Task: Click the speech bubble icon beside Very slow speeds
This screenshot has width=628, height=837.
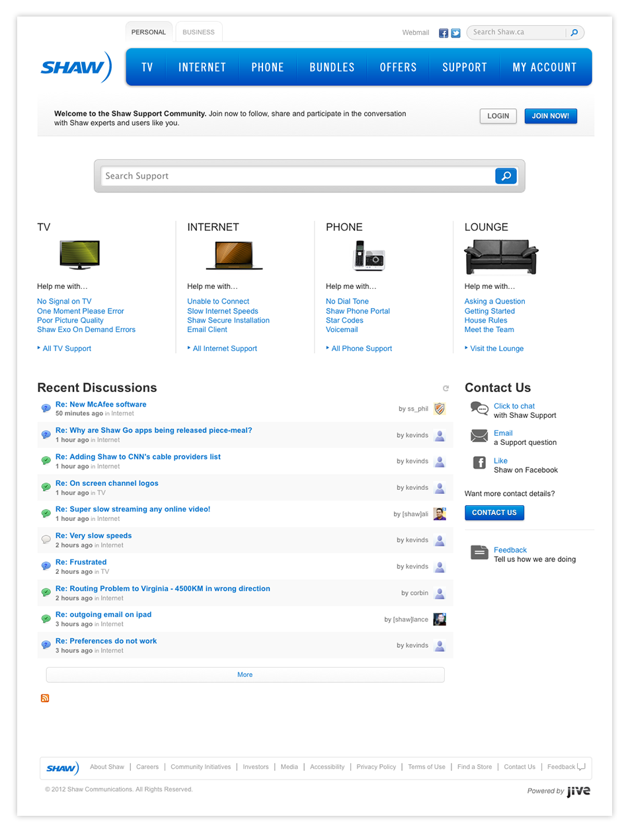Action: click(46, 539)
